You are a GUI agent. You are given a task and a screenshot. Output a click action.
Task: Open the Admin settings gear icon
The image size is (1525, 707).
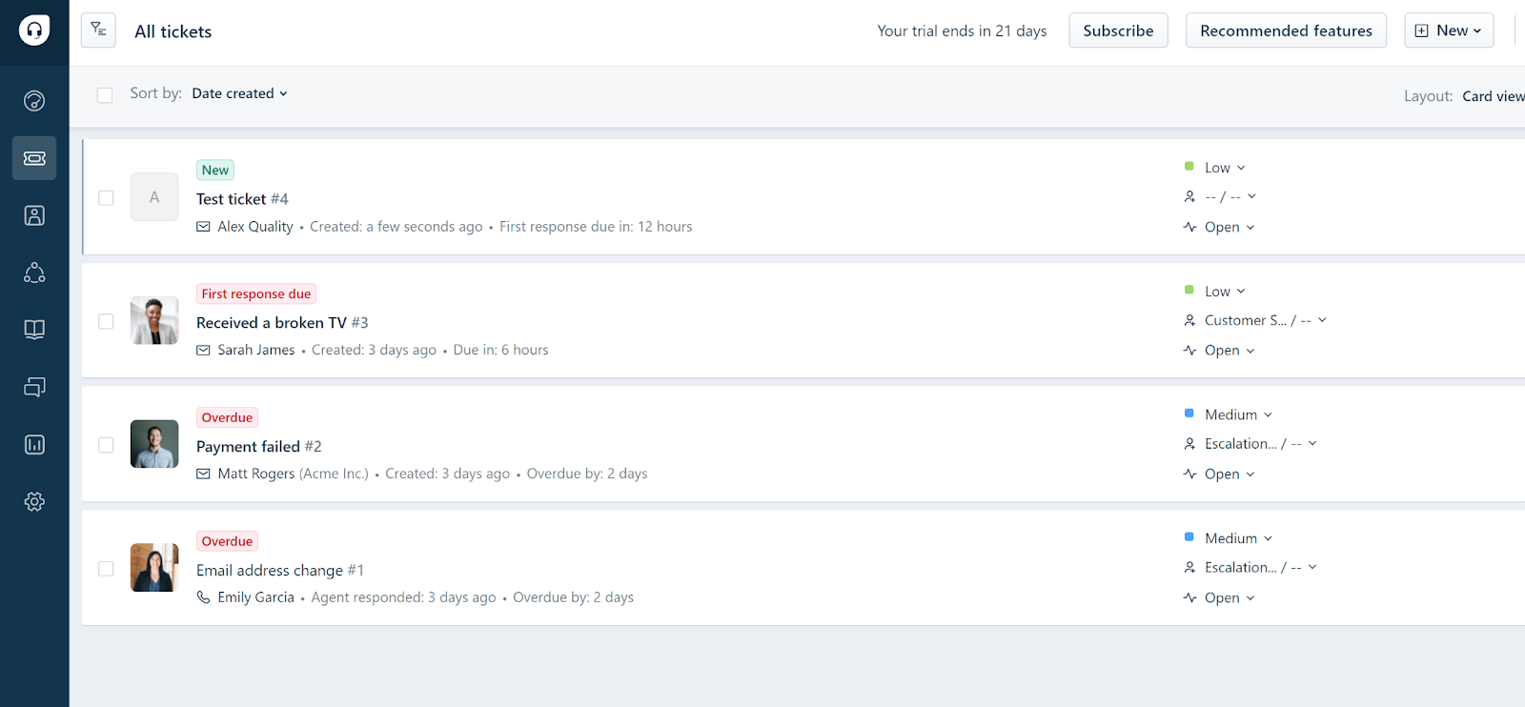34,501
